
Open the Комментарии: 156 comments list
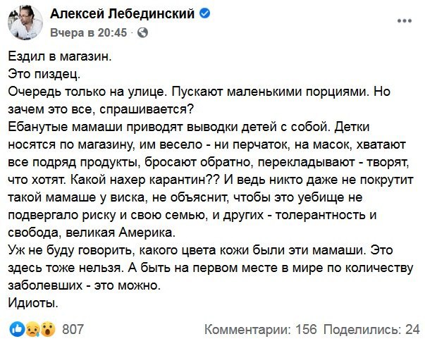[x=260, y=328]
